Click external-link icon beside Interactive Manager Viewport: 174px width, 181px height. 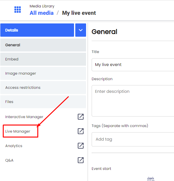[81, 117]
